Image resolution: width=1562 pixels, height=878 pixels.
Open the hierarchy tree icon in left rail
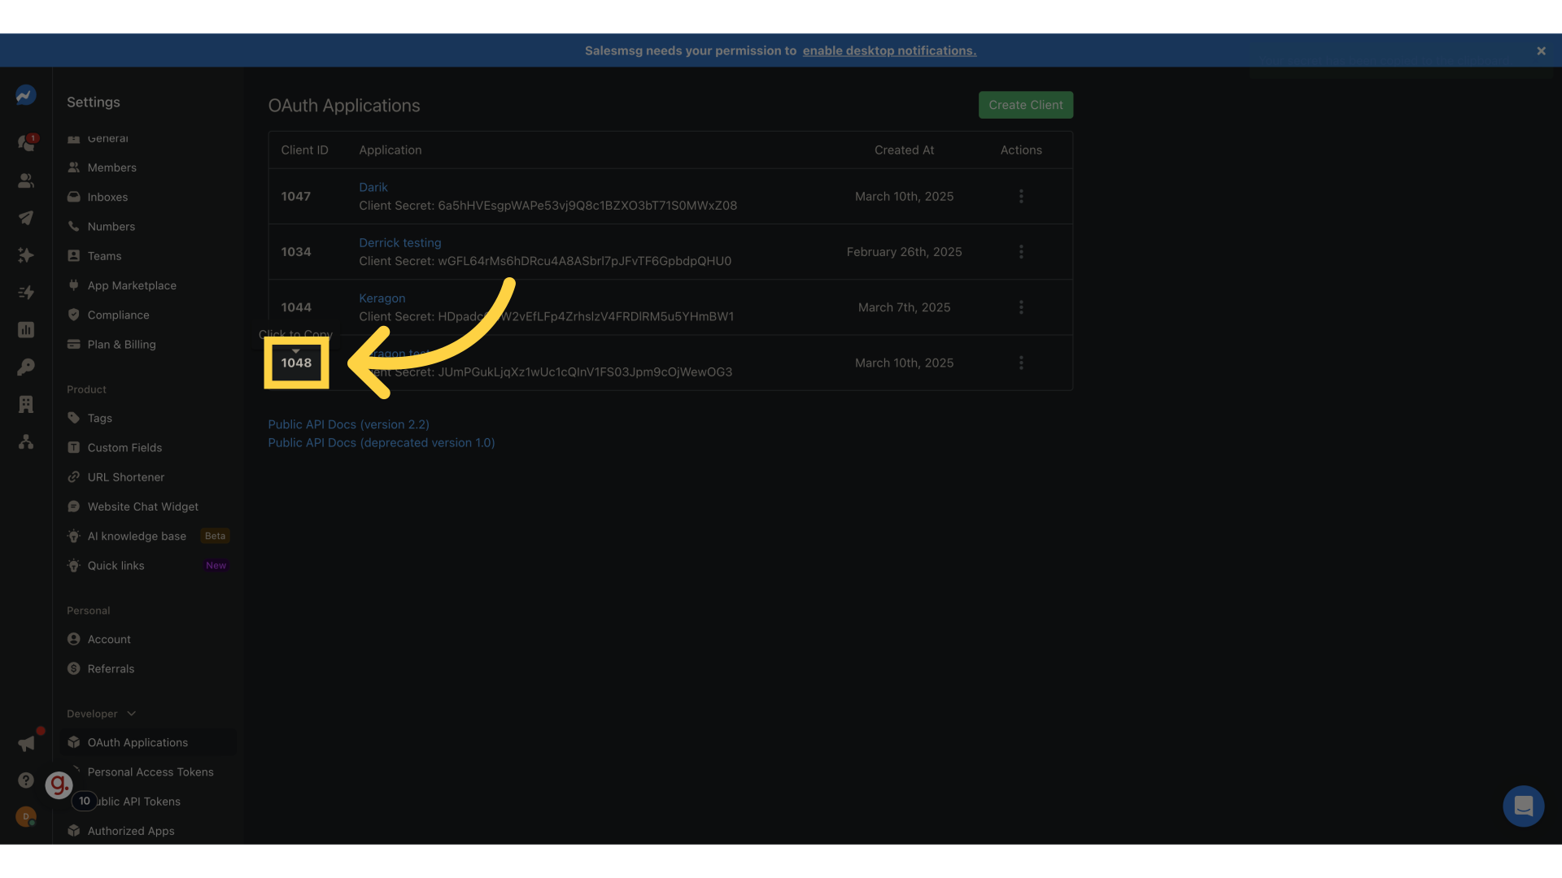coord(26,442)
